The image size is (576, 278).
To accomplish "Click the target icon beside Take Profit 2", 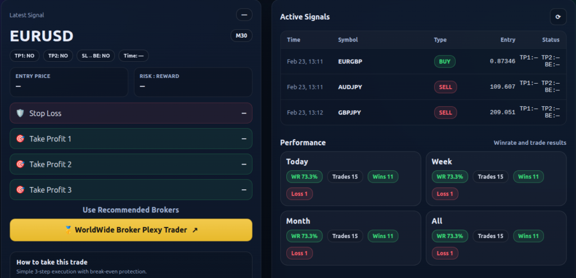I will coord(20,165).
